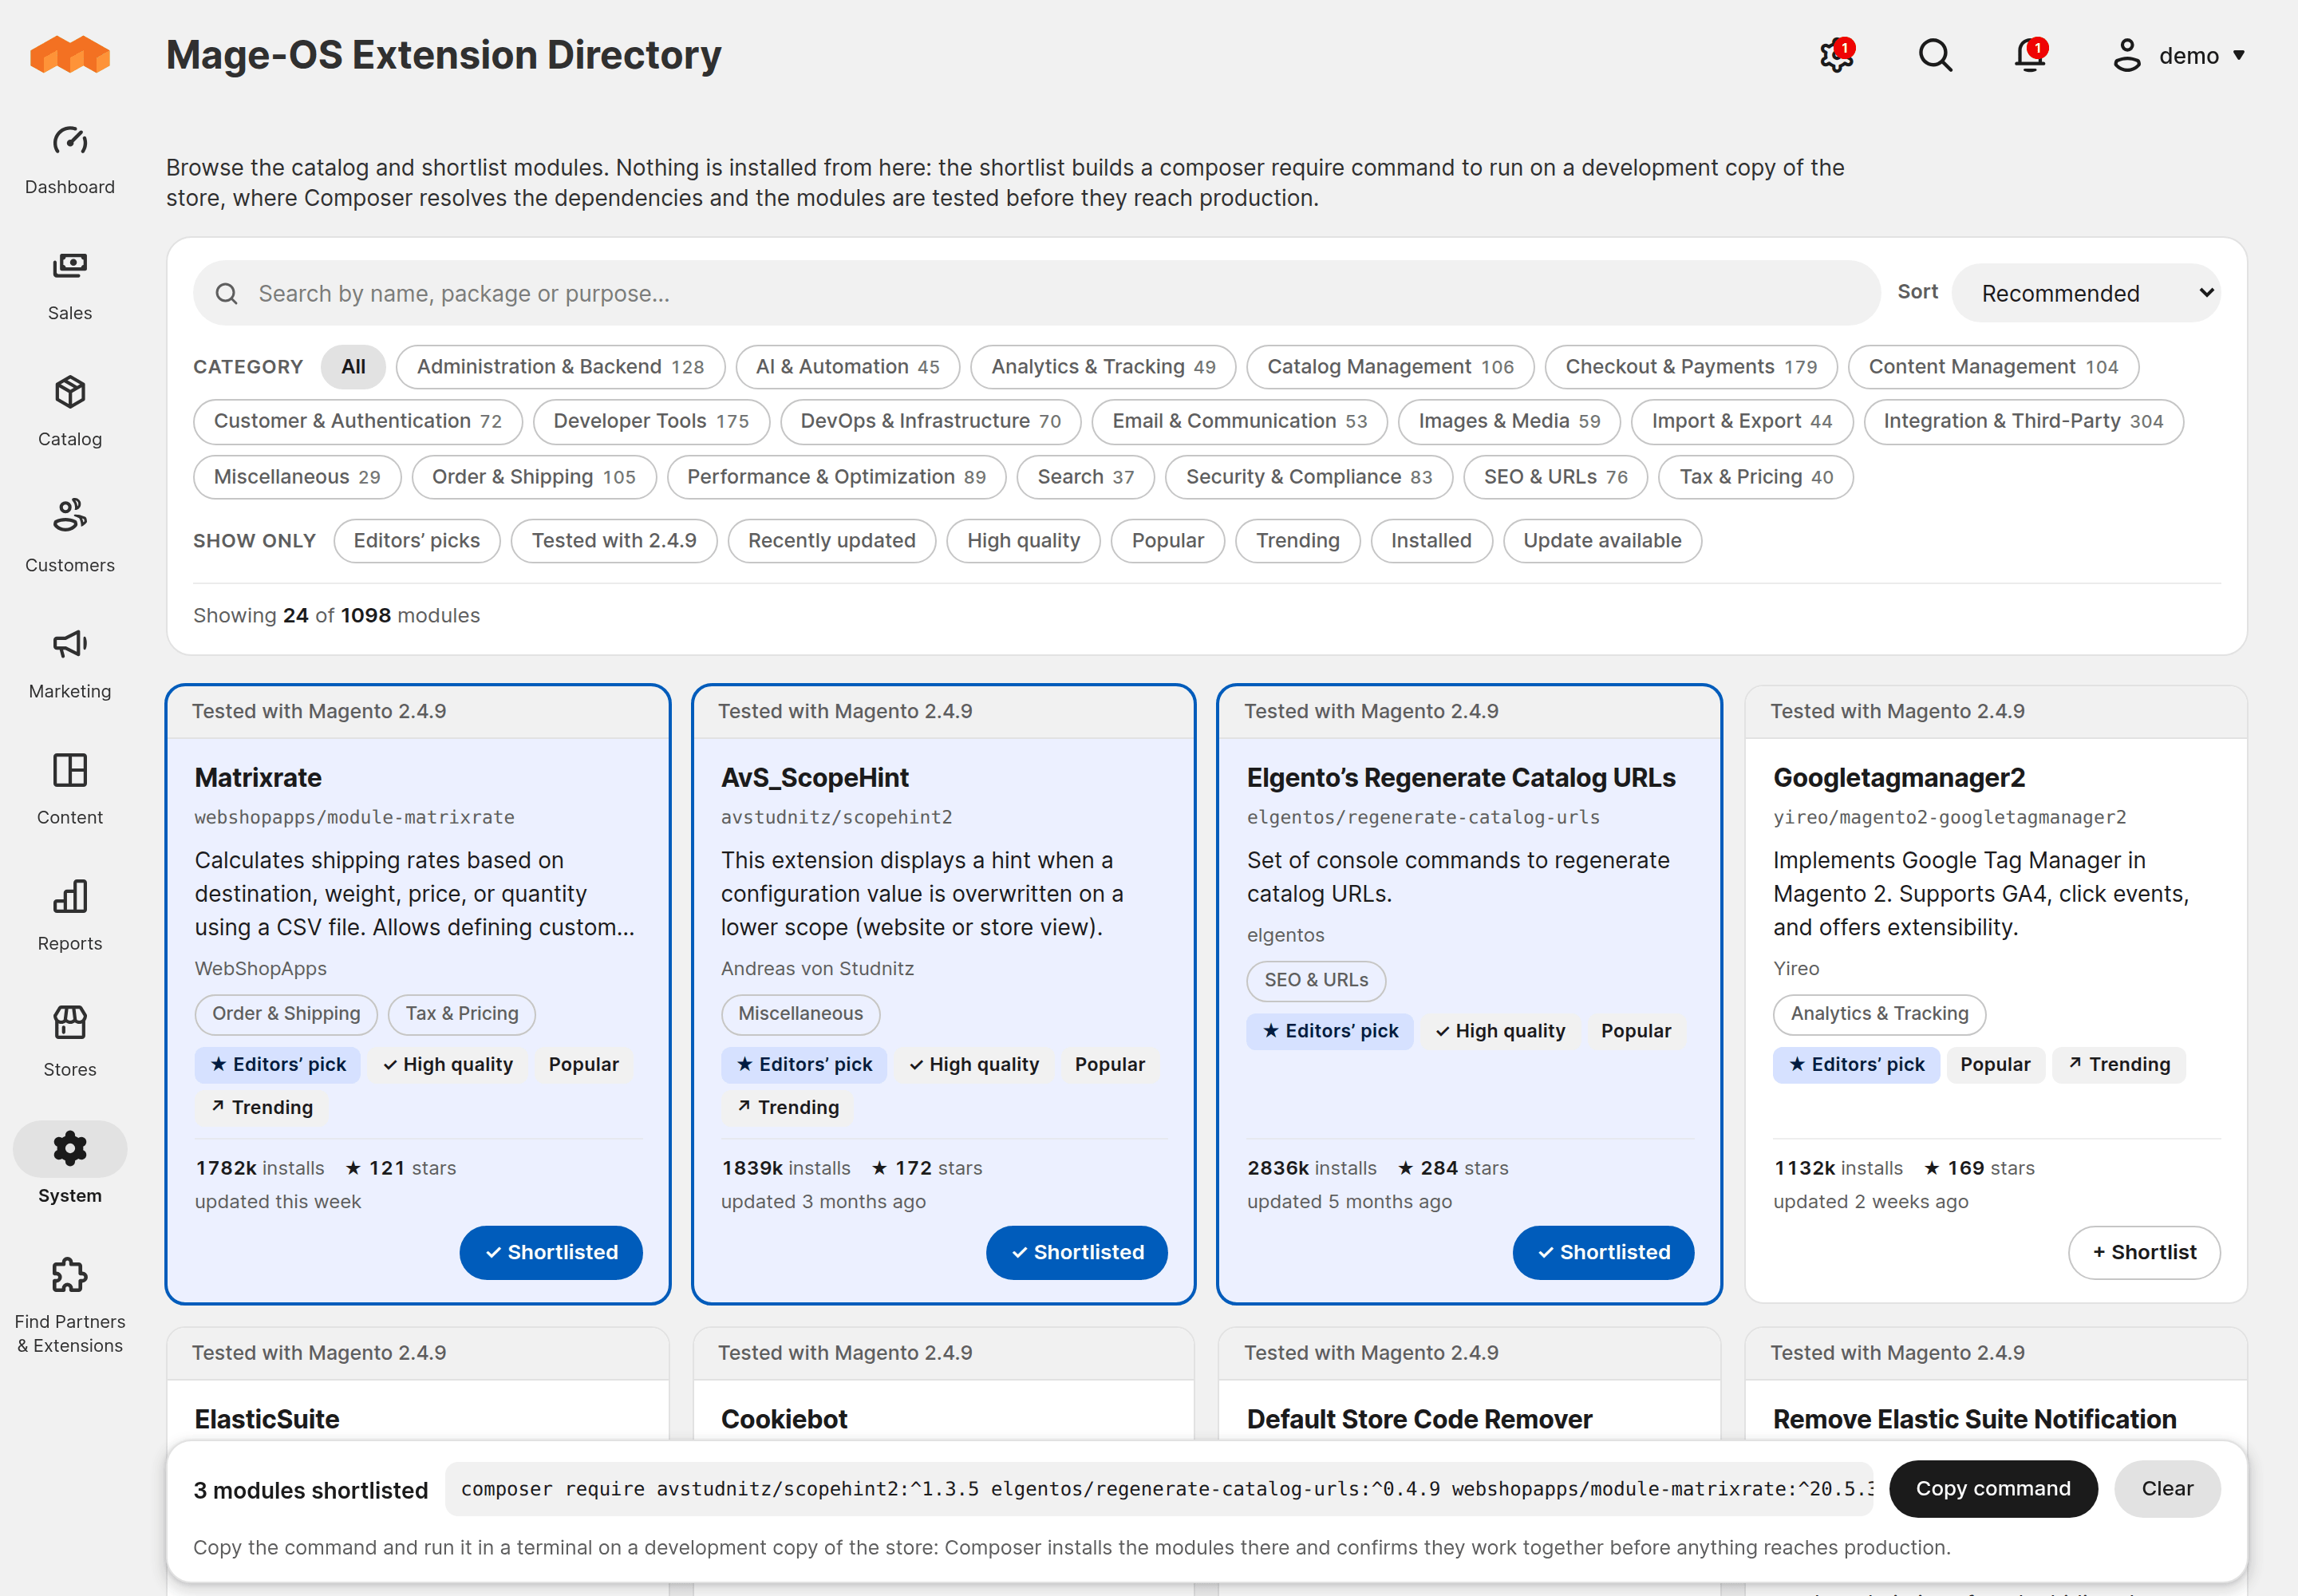The width and height of the screenshot is (2298, 1596).
Task: Toggle the Editors' picks filter
Action: coord(416,541)
